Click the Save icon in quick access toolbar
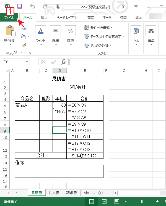This screenshot has height=206, width=166. coord(20,6)
